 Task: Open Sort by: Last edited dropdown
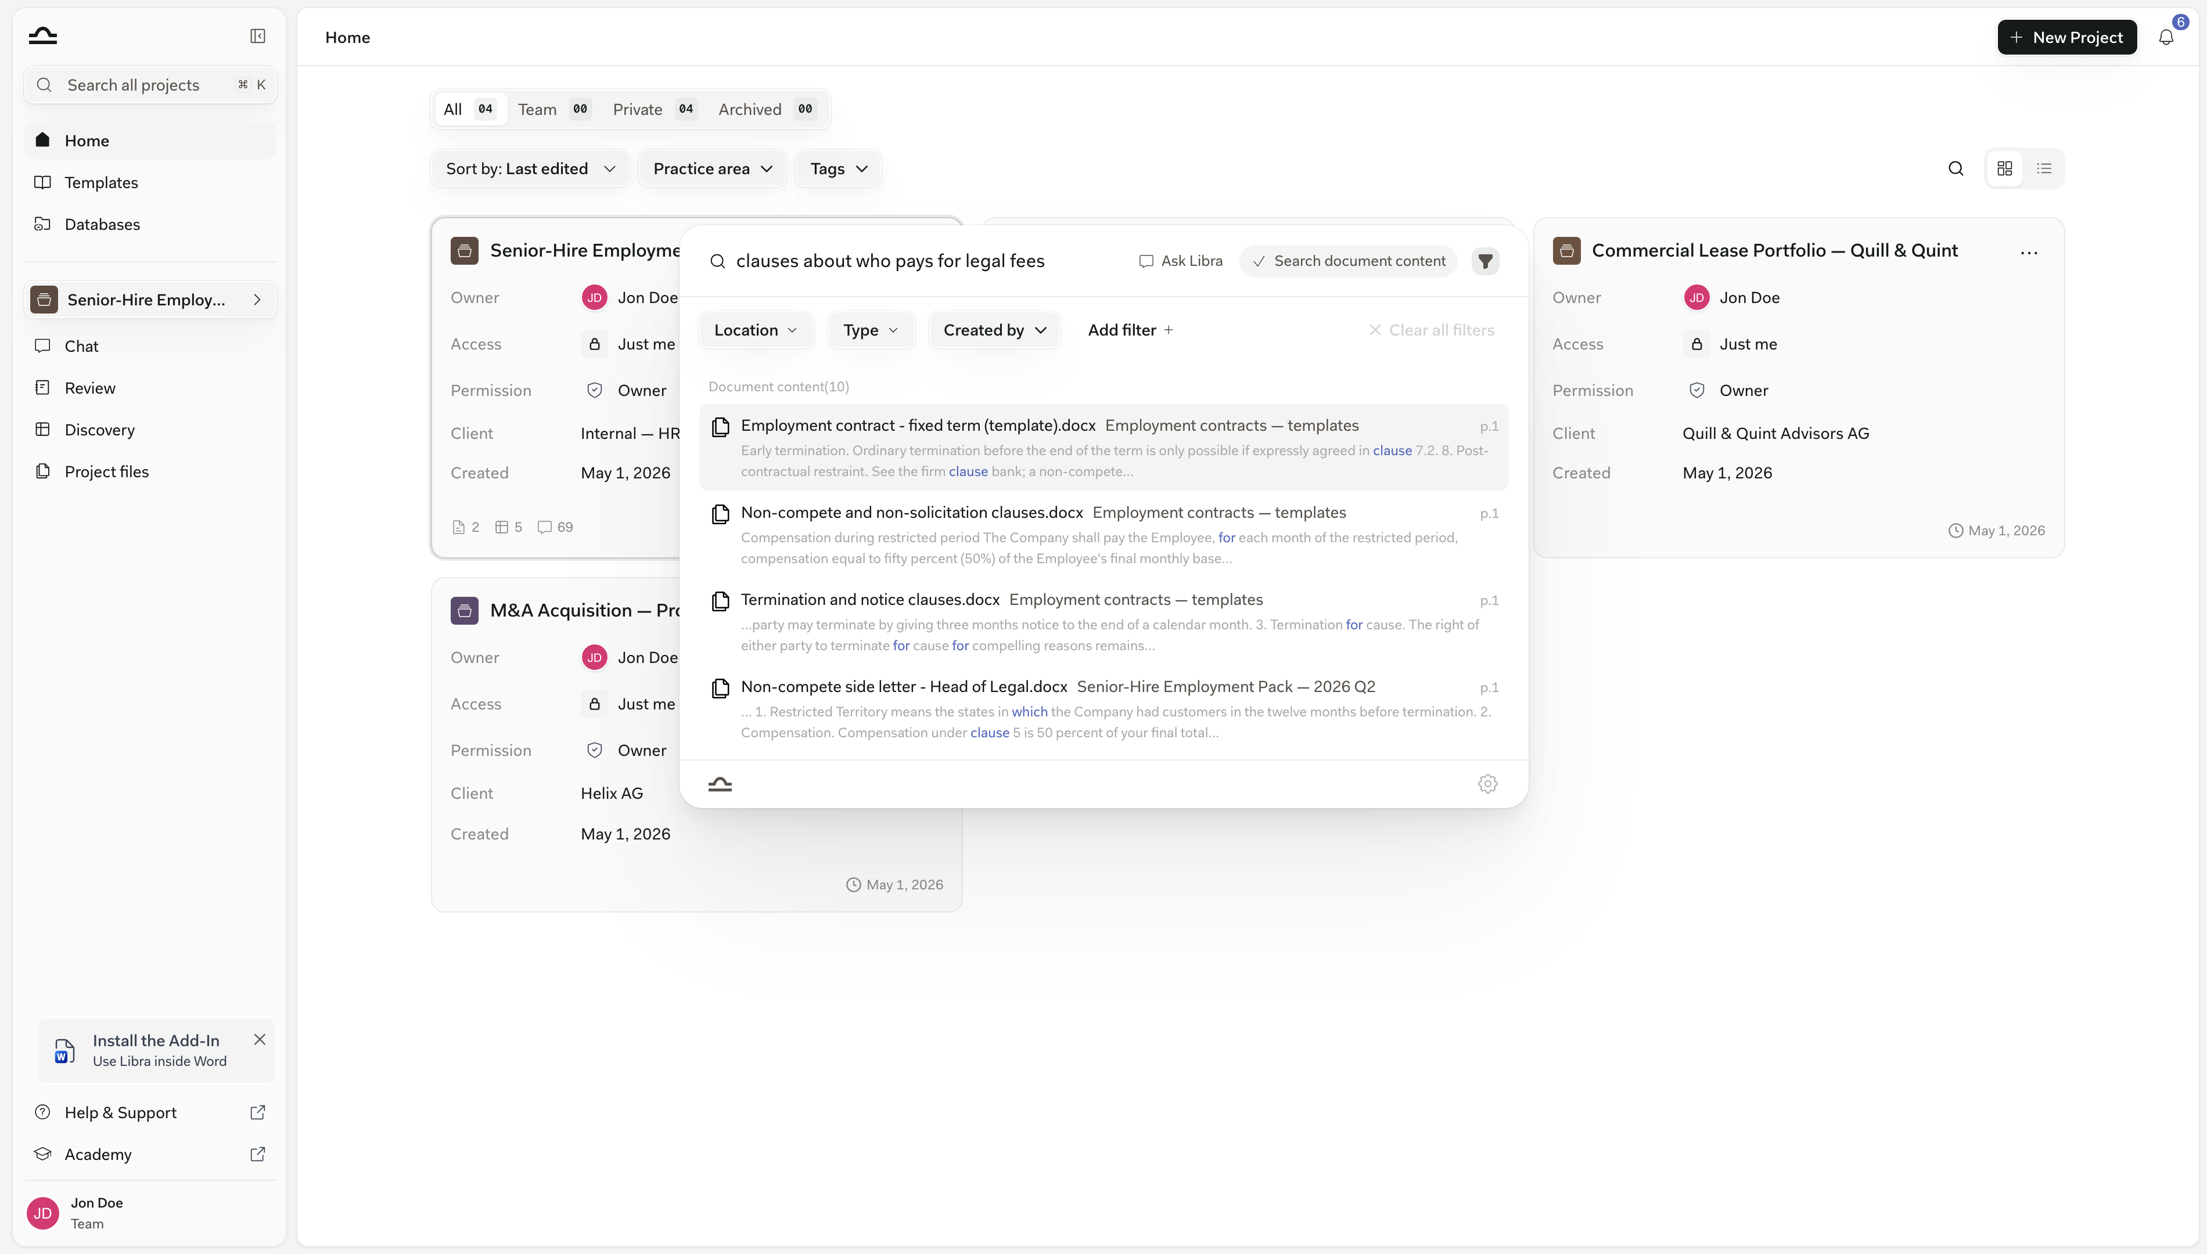(530, 169)
